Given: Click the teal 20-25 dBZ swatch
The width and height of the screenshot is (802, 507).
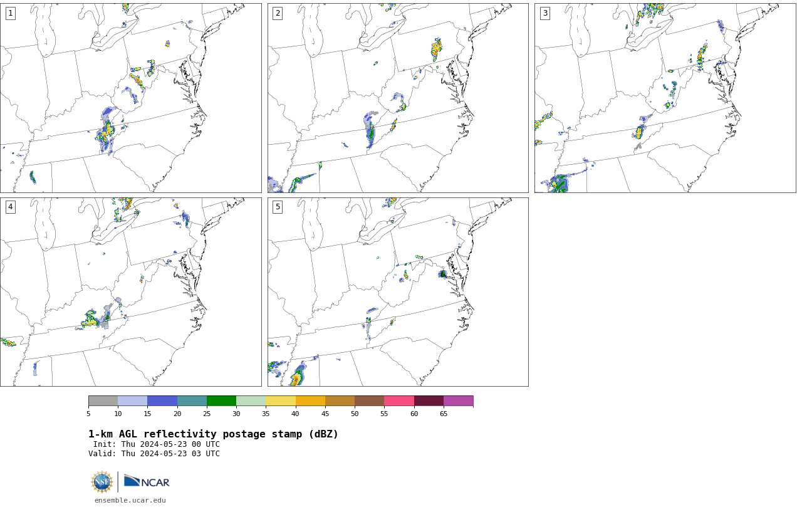Looking at the screenshot, I should point(192,401).
